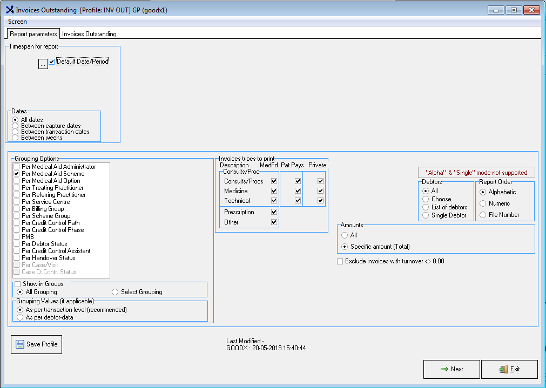
Task: Tick the Show in Groups checkbox
Action: pos(18,284)
